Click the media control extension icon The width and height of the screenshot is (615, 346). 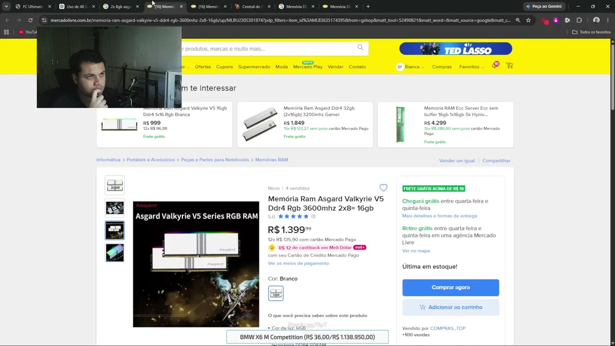pyautogui.click(x=567, y=20)
